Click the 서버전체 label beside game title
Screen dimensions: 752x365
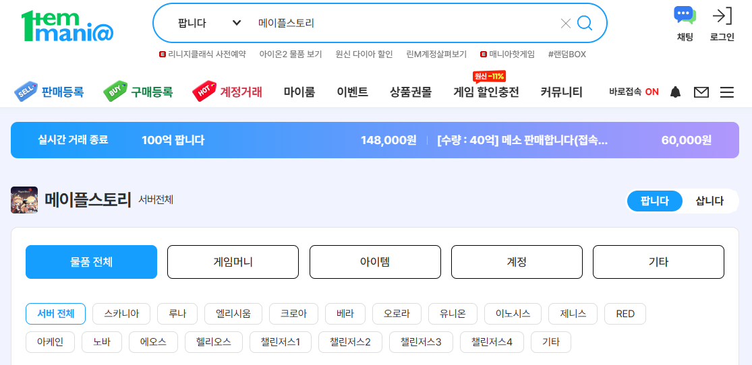click(x=156, y=199)
